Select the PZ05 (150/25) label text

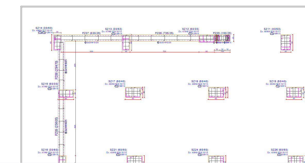222,33
